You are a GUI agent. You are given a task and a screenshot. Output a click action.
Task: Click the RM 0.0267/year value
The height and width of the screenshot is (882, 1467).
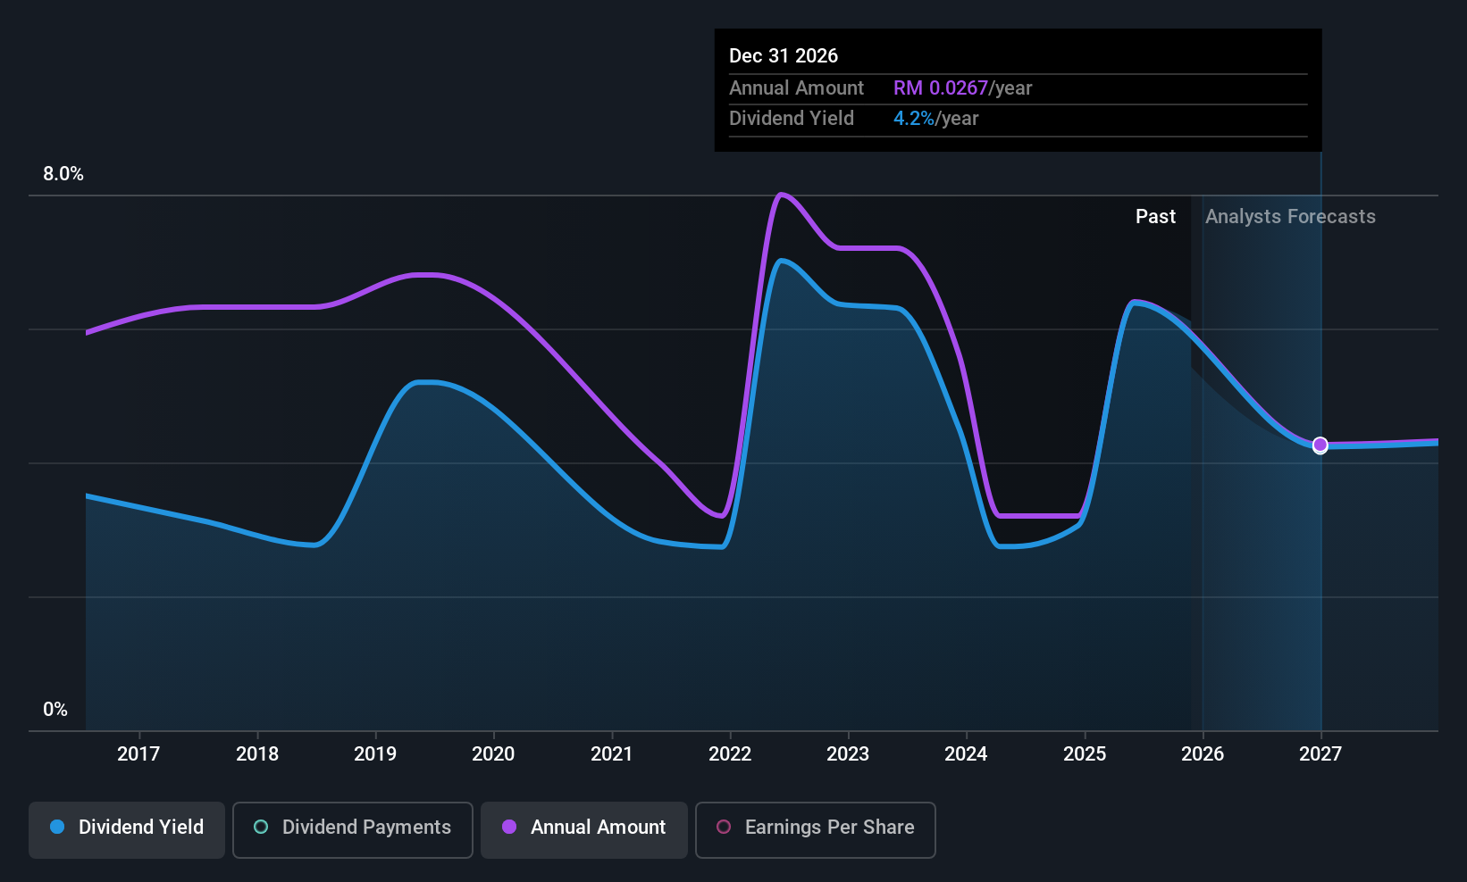pyautogui.click(x=963, y=88)
